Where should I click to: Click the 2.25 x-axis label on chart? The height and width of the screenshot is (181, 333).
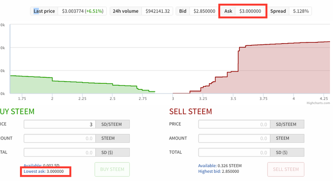(x=82, y=98)
